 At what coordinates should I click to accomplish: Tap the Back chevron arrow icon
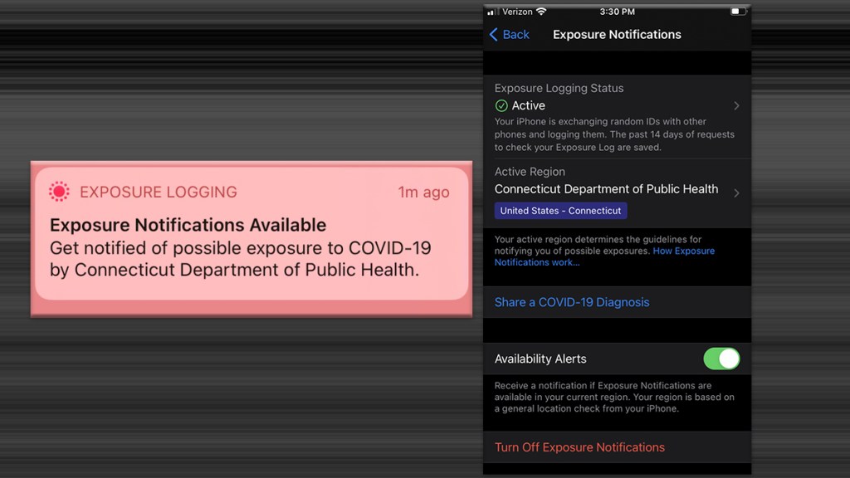click(493, 35)
